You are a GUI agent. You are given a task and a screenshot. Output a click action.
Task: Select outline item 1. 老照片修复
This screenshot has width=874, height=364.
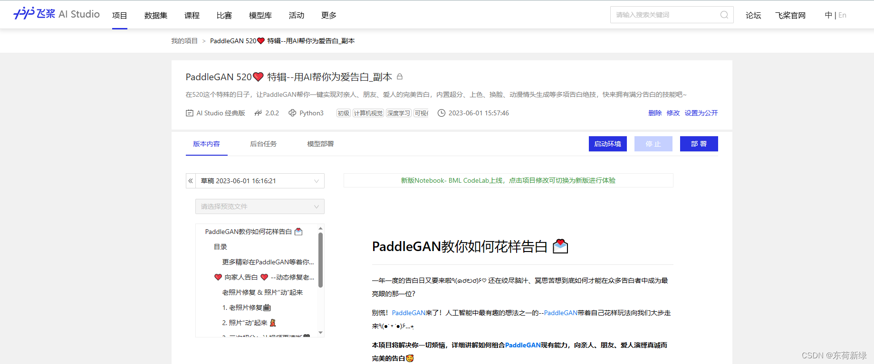[x=246, y=308]
